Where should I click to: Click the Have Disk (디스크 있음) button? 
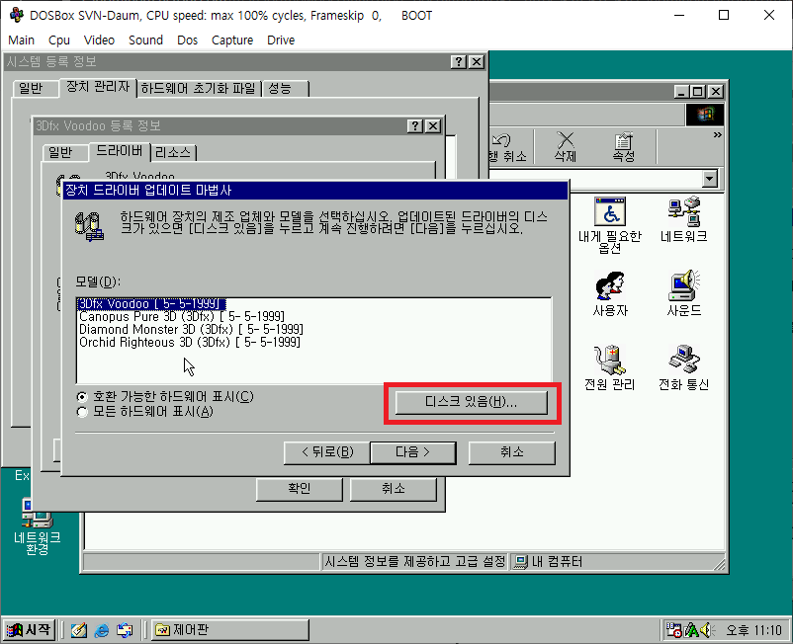[x=472, y=403]
